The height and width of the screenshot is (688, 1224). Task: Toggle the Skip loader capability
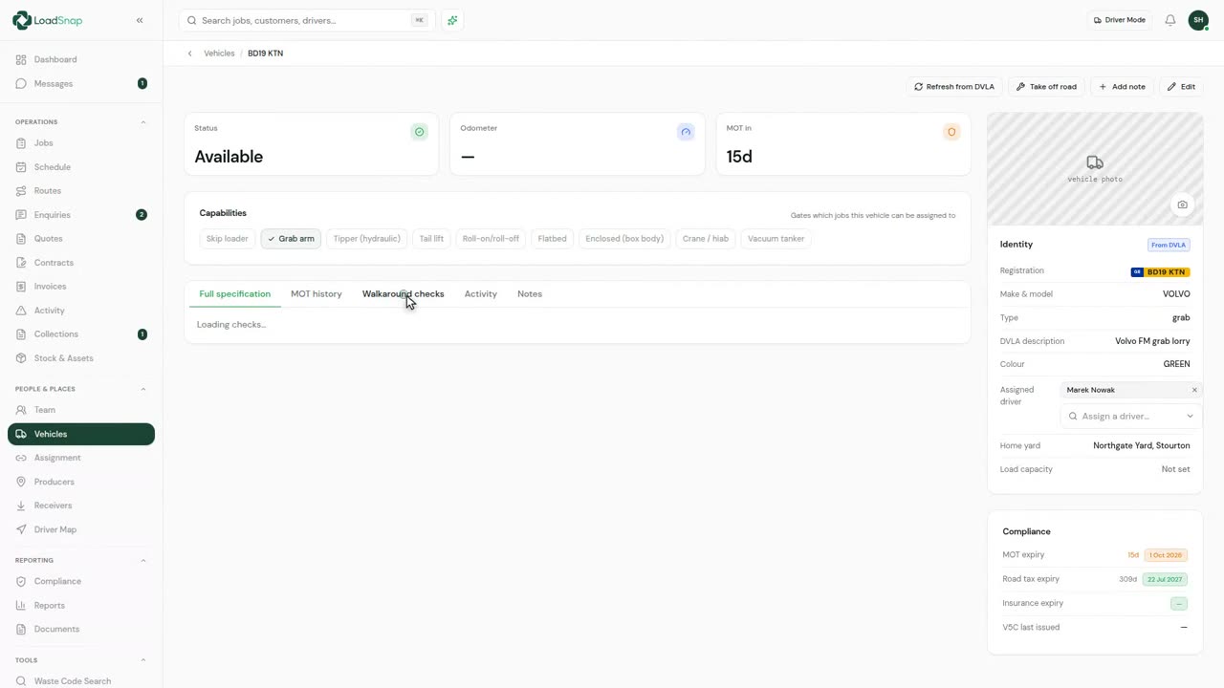point(228,239)
